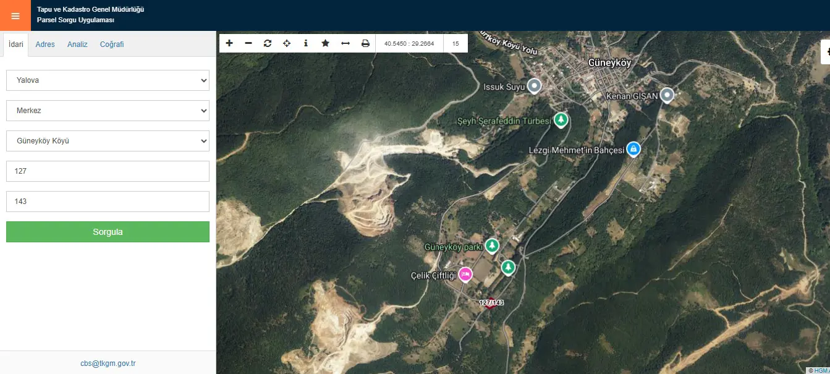Image resolution: width=830 pixels, height=374 pixels.
Task: Print the map with printer icon
Action: coord(365,43)
